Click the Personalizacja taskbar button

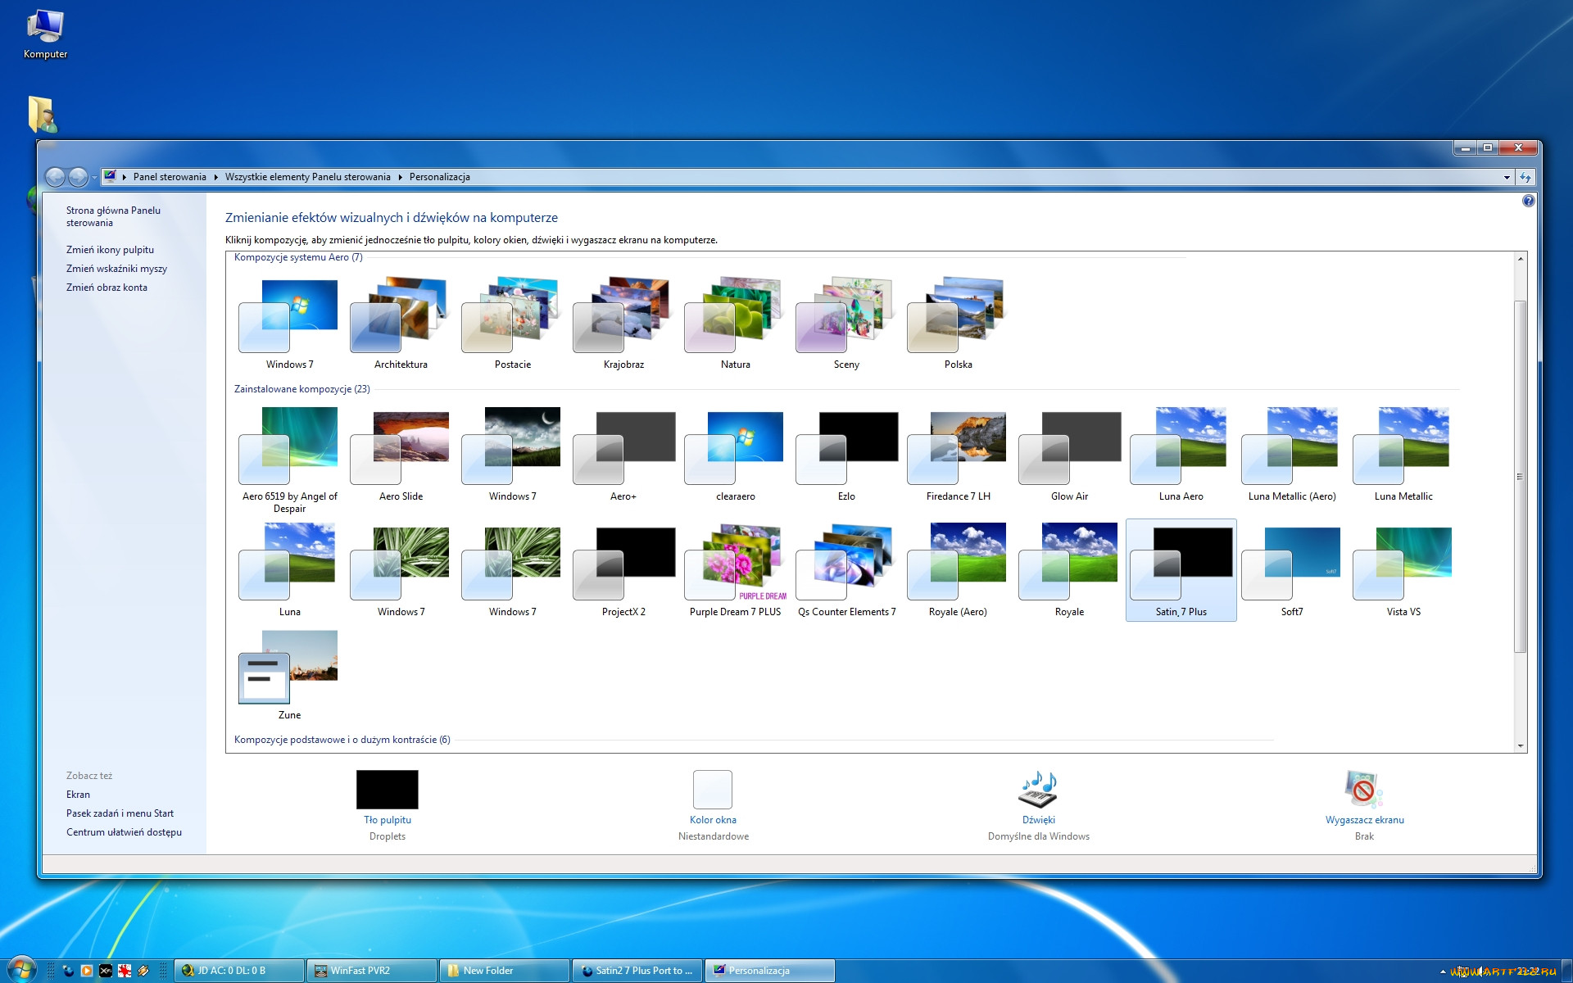point(770,971)
